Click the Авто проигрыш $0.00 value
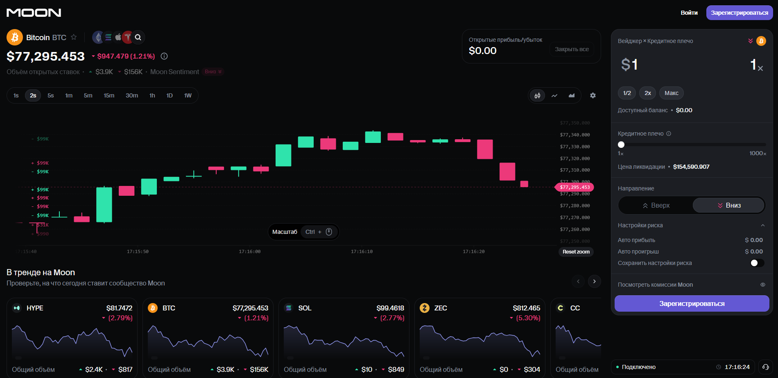Screen dimensions: 778x378 point(754,251)
